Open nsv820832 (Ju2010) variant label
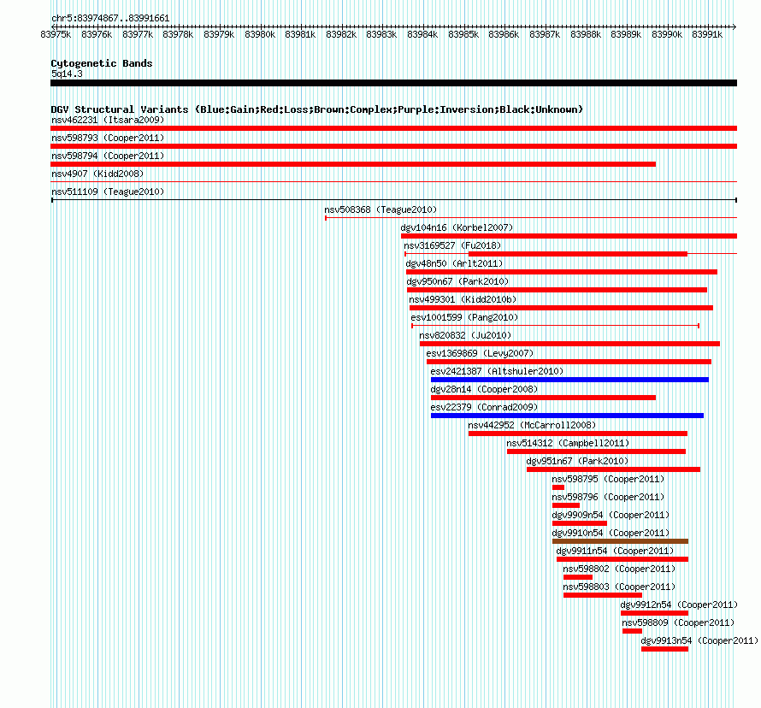This screenshot has height=708, width=761. [x=465, y=335]
